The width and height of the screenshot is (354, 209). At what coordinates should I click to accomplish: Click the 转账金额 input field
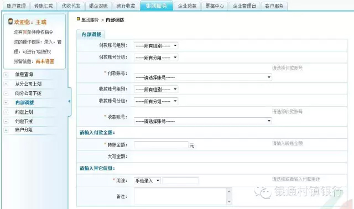click(x=161, y=145)
